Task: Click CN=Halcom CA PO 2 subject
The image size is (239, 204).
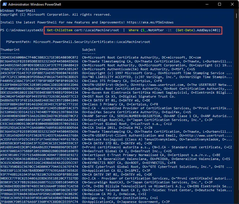Action: [114, 194]
